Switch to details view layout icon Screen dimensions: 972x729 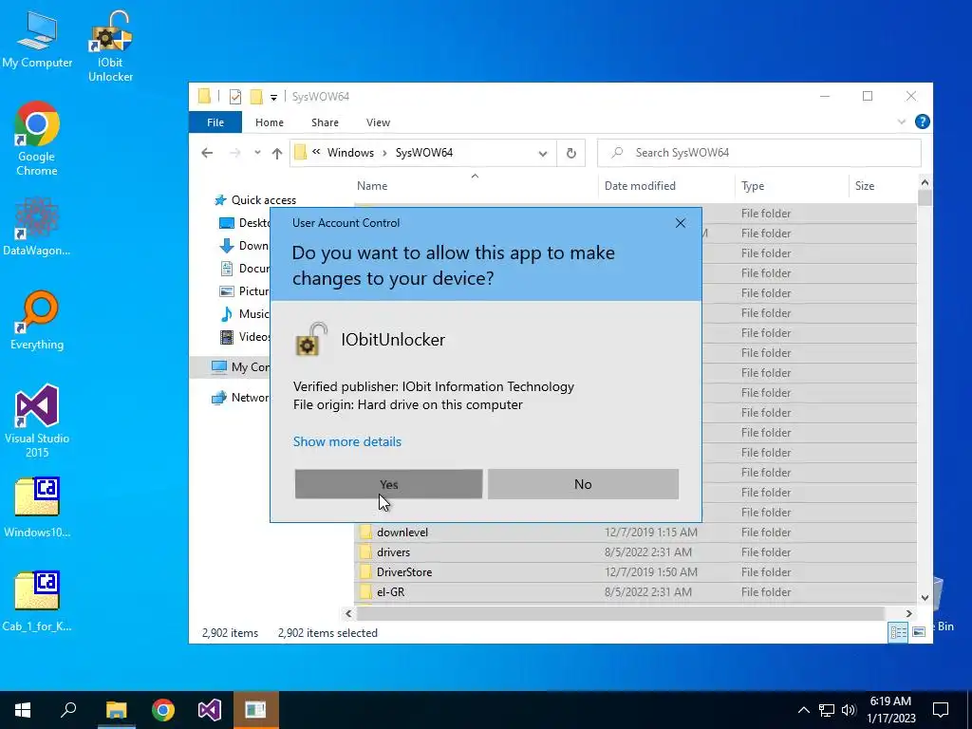(898, 632)
